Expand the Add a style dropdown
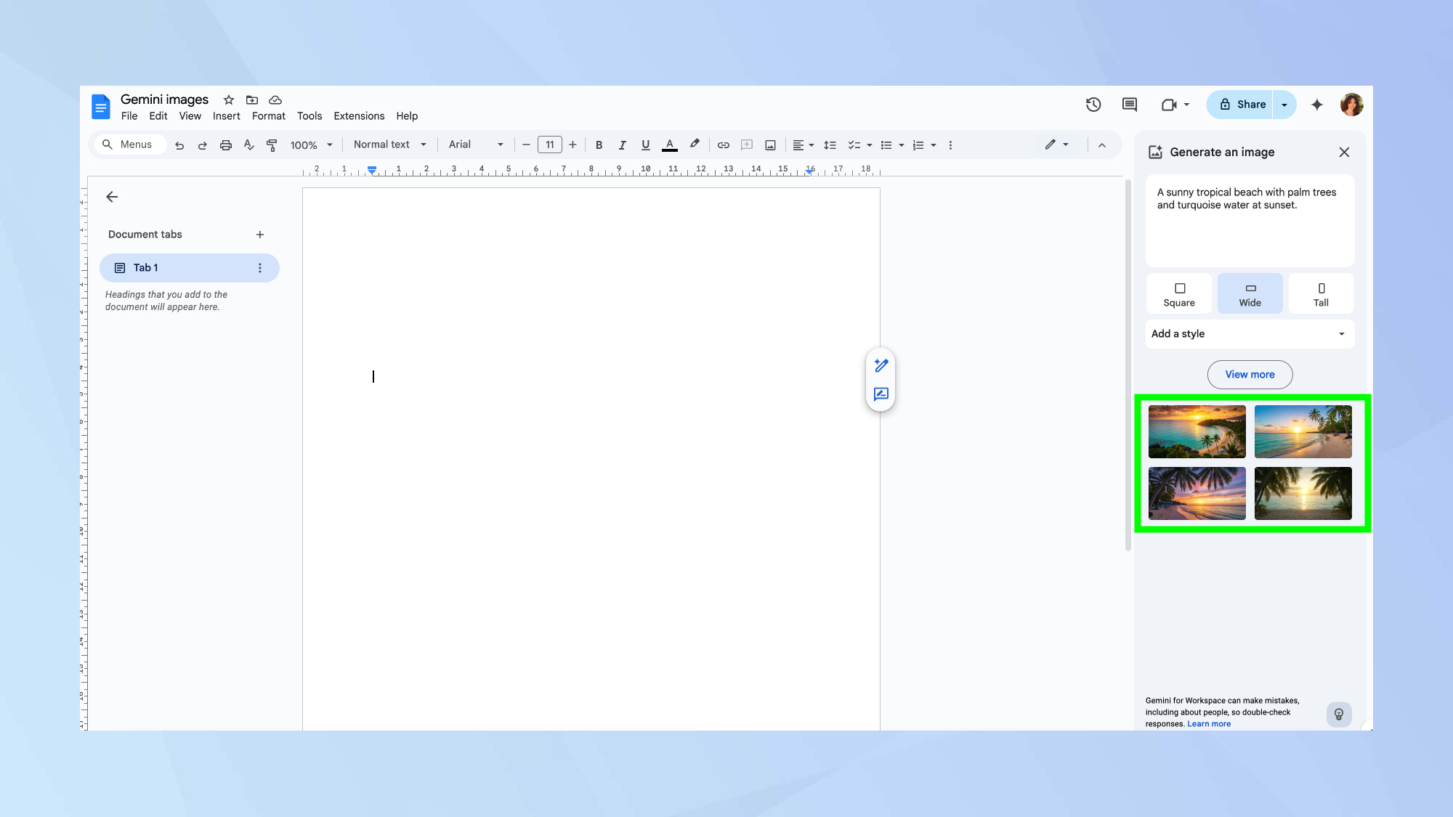The width and height of the screenshot is (1453, 817). click(x=1250, y=334)
